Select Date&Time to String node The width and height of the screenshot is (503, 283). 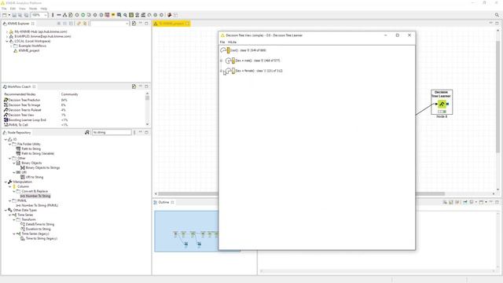pyautogui.click(x=40, y=224)
